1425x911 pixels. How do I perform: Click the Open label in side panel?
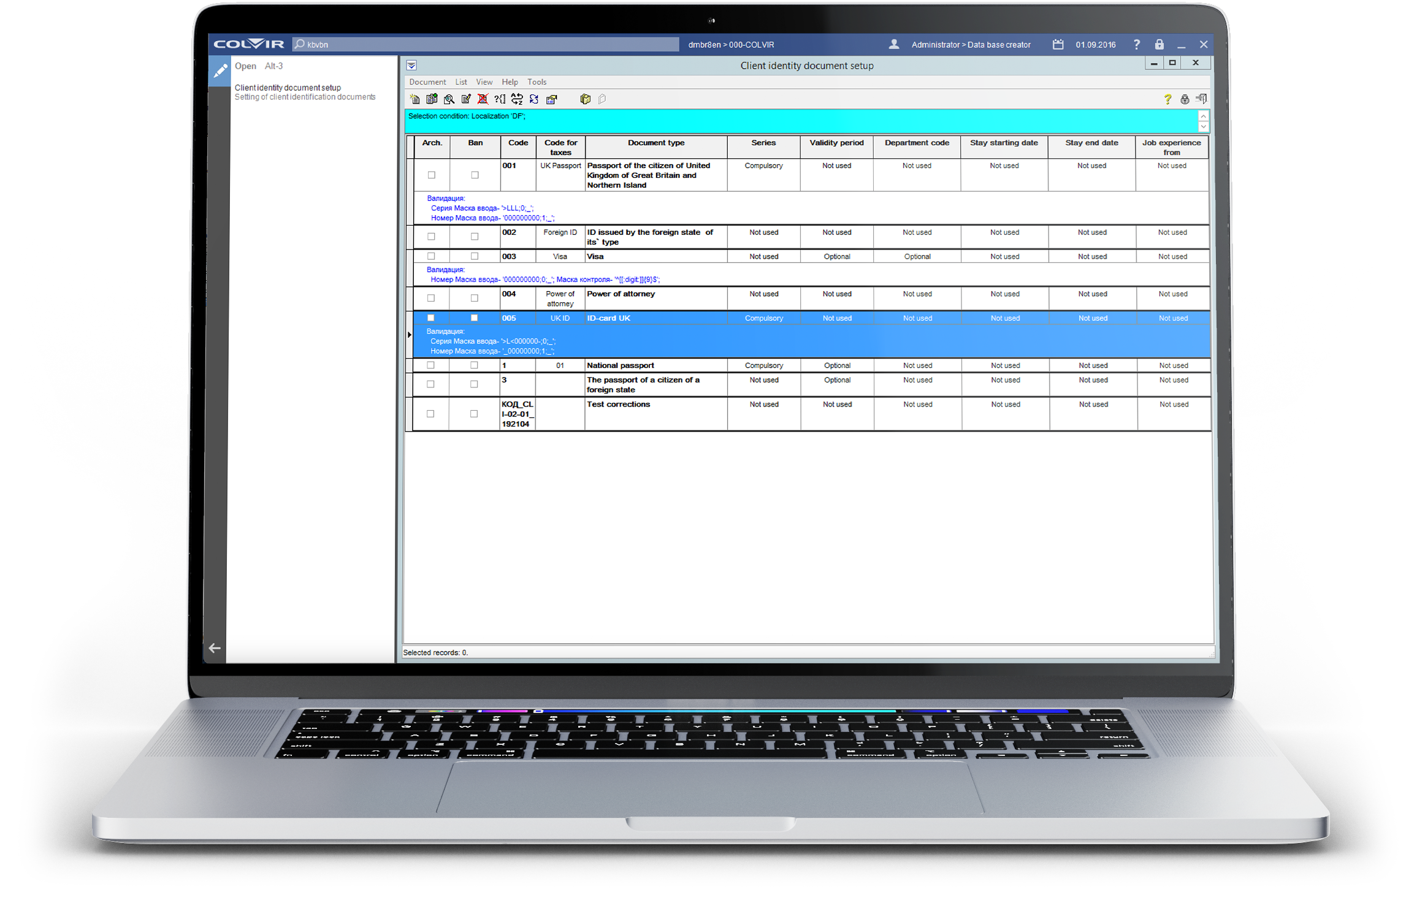point(245,66)
